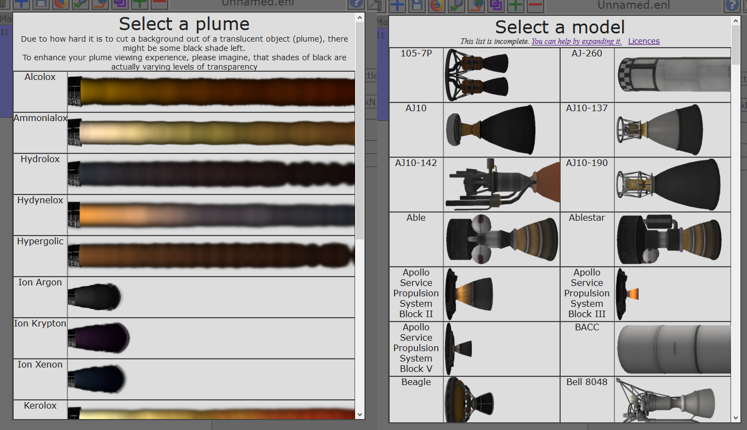Click purple squares icon behind model dialog

[496, 6]
